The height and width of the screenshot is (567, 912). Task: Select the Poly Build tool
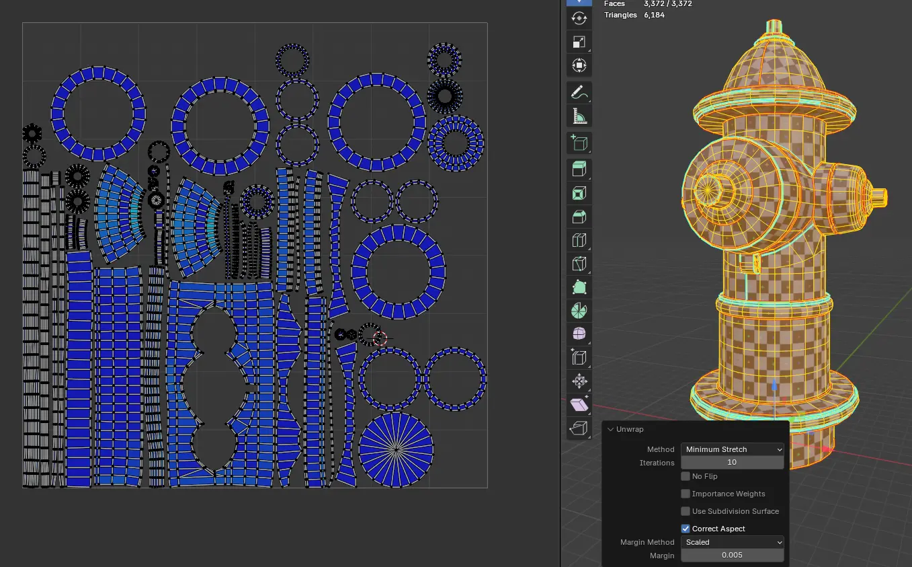tap(579, 287)
